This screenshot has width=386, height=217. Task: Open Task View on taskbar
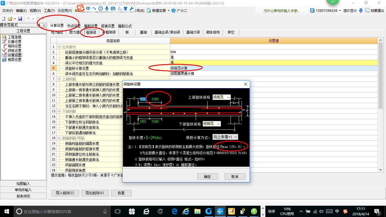point(118,211)
